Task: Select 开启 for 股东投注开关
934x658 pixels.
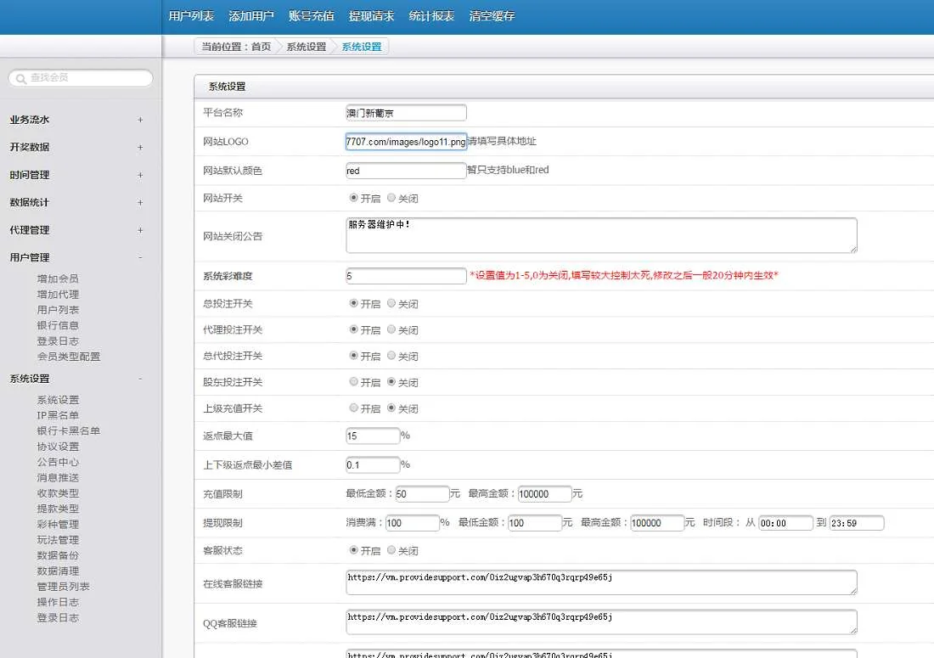Action: click(x=354, y=382)
